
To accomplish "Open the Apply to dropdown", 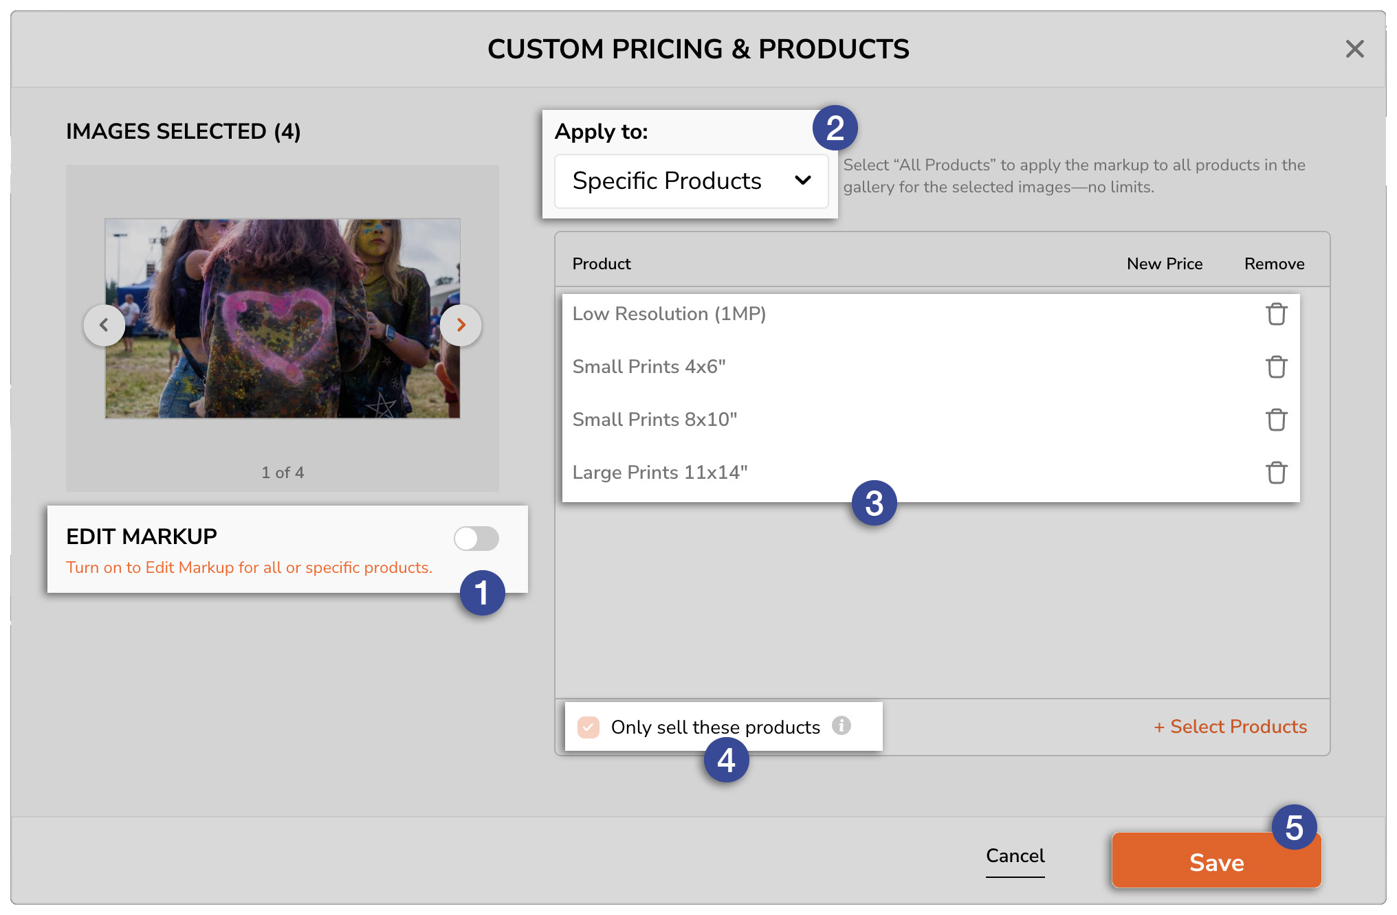I will click(691, 181).
